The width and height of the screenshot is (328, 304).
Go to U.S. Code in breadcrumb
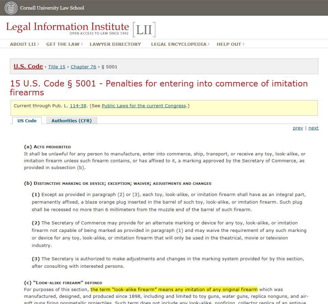[x=28, y=67]
